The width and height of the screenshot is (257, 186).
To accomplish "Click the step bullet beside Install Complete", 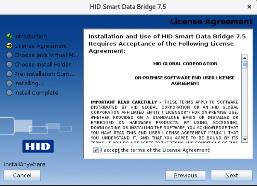I will point(9,93).
